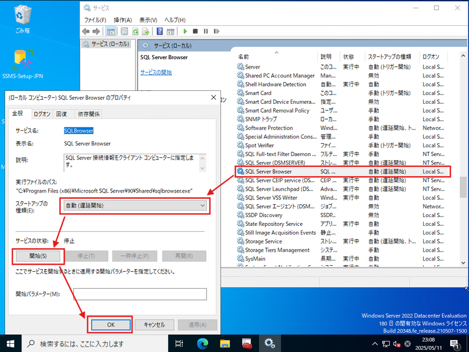469x352 pixels.
Task: Click the Forward arrow in the Services toolbar
Action: tap(96, 31)
